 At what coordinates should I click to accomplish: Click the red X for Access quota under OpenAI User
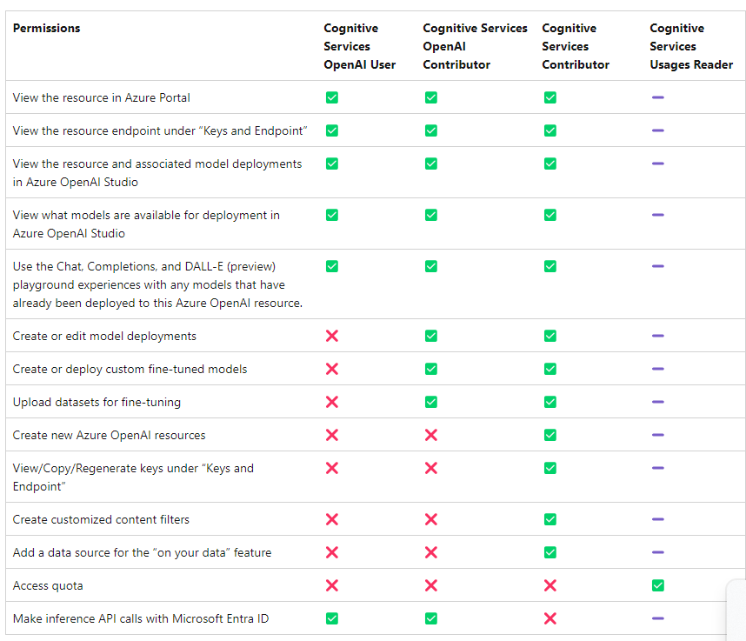[332, 585]
